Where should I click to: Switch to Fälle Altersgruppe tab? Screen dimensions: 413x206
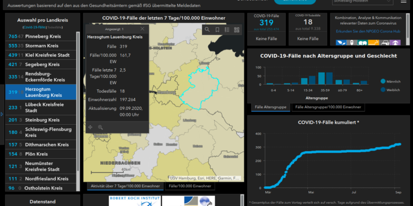click(x=270, y=107)
